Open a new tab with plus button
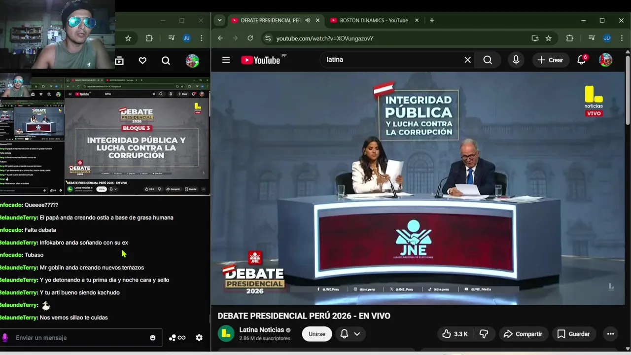631x355 pixels. 432,20
